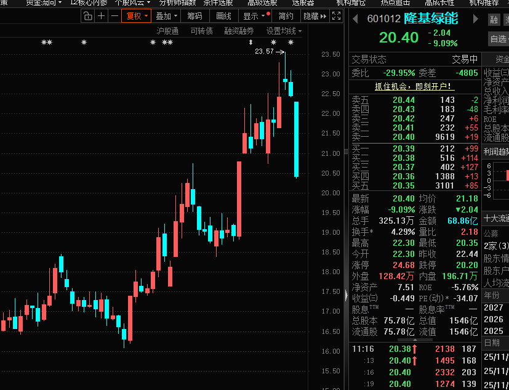Open the 叠加 overlay dropdown
The width and height of the screenshot is (509, 390).
[x=166, y=16]
